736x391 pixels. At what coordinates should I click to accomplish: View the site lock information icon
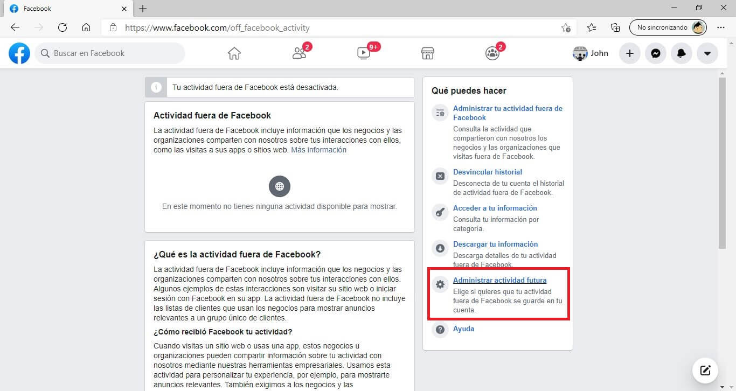113,27
